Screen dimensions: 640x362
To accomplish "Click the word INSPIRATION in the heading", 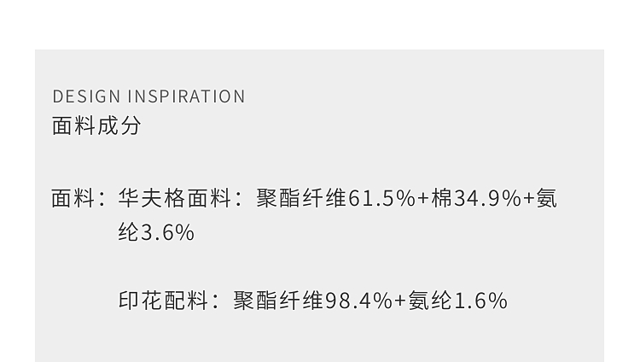I will (186, 96).
